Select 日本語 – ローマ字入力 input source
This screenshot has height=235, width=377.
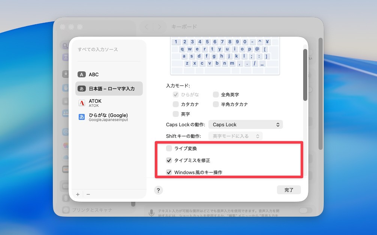pyautogui.click(x=109, y=89)
